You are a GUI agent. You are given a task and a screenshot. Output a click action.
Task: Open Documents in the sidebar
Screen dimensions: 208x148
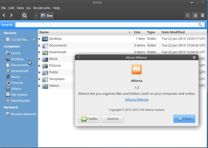pos(17,65)
